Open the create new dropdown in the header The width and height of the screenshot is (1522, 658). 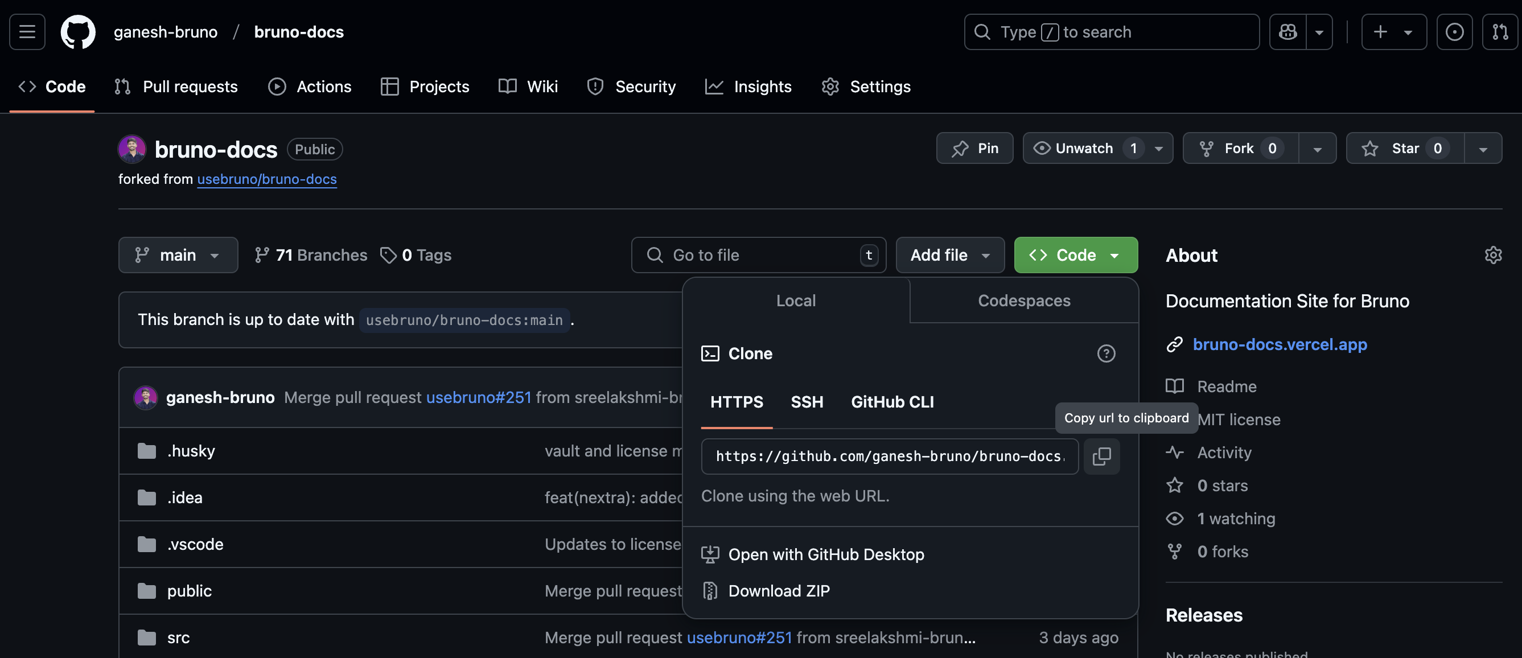[1394, 32]
